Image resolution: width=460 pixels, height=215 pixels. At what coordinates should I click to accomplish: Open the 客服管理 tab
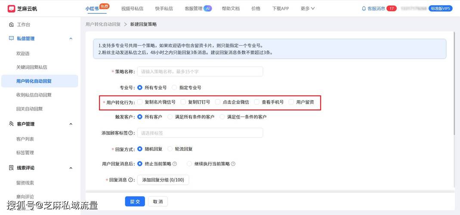194,9
